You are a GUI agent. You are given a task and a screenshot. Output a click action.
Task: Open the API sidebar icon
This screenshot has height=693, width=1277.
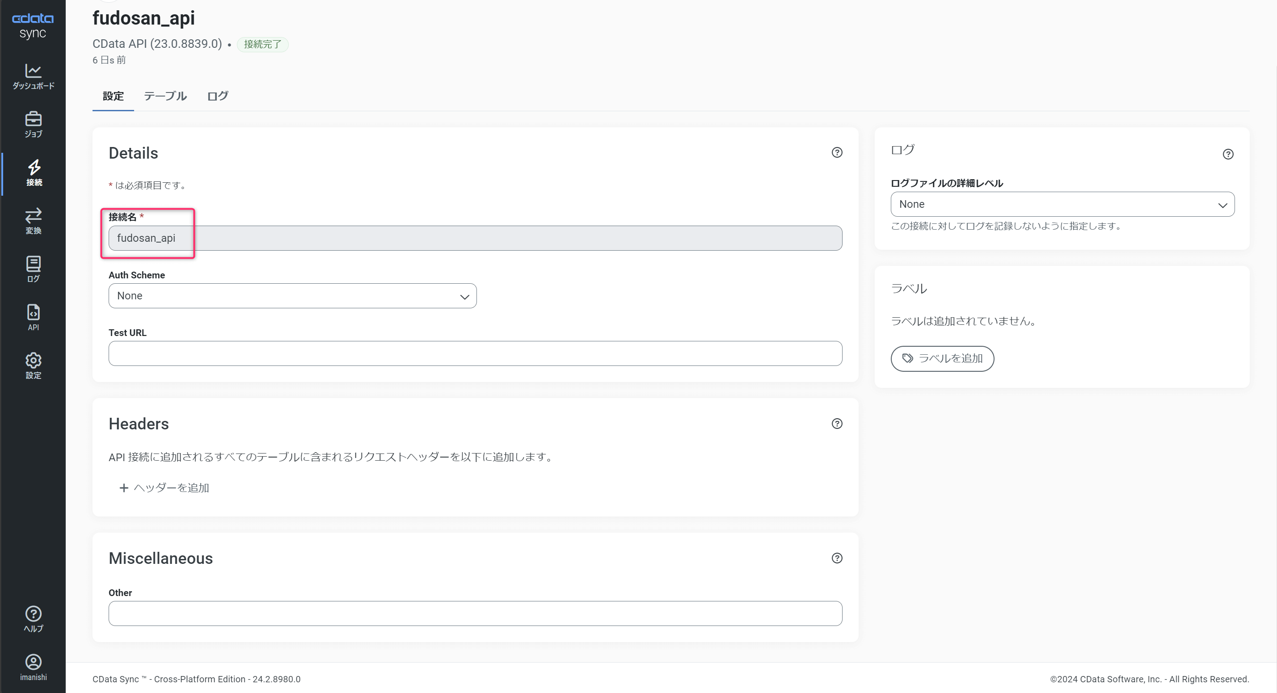tap(33, 317)
